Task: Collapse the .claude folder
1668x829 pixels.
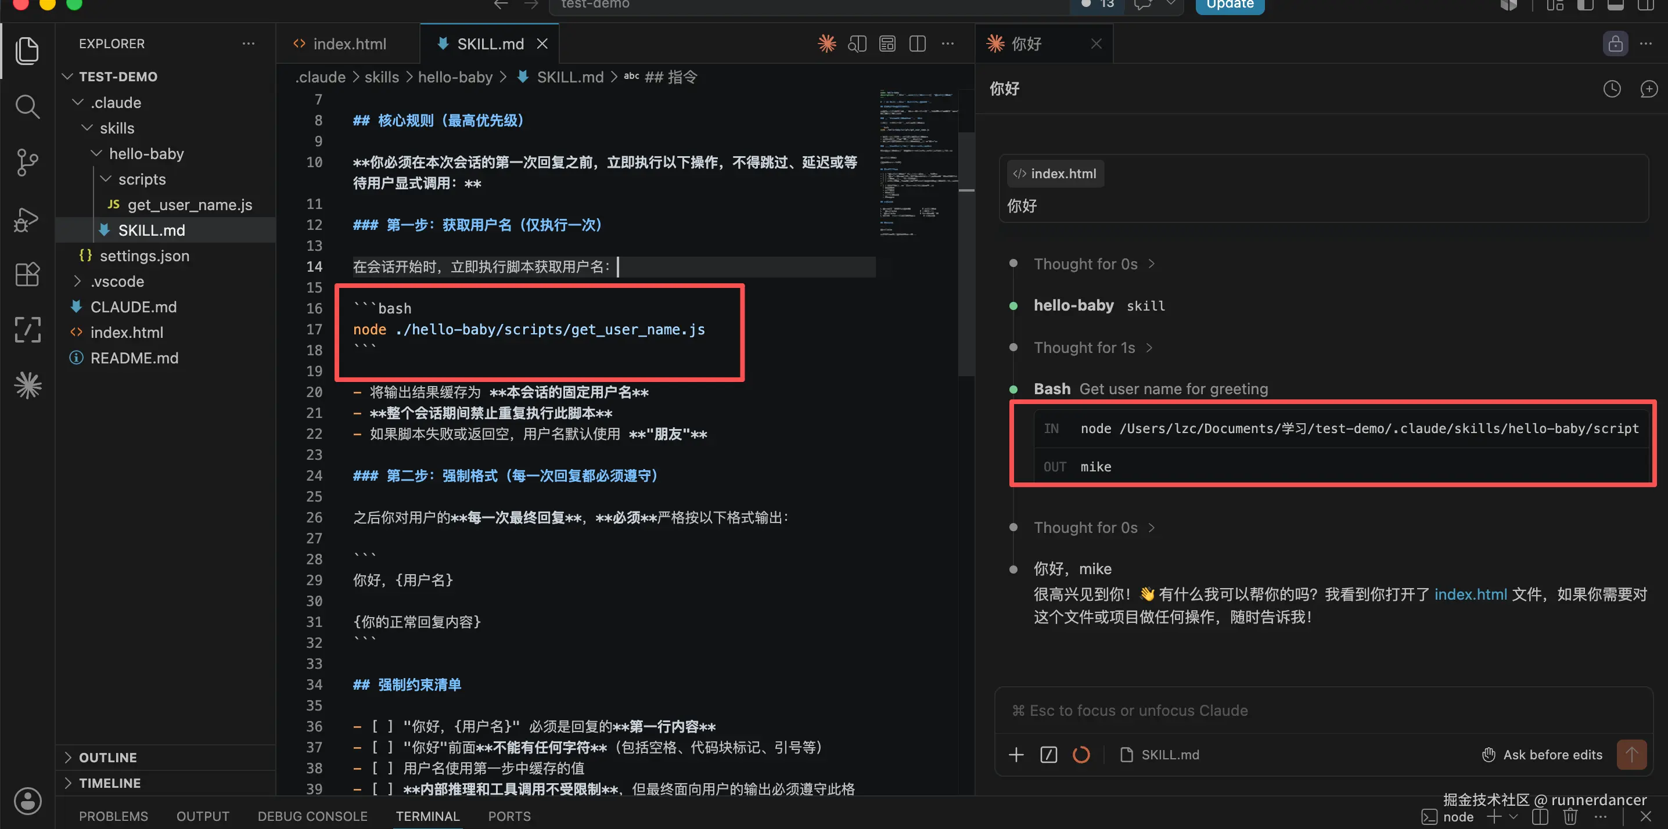Action: click(x=78, y=102)
